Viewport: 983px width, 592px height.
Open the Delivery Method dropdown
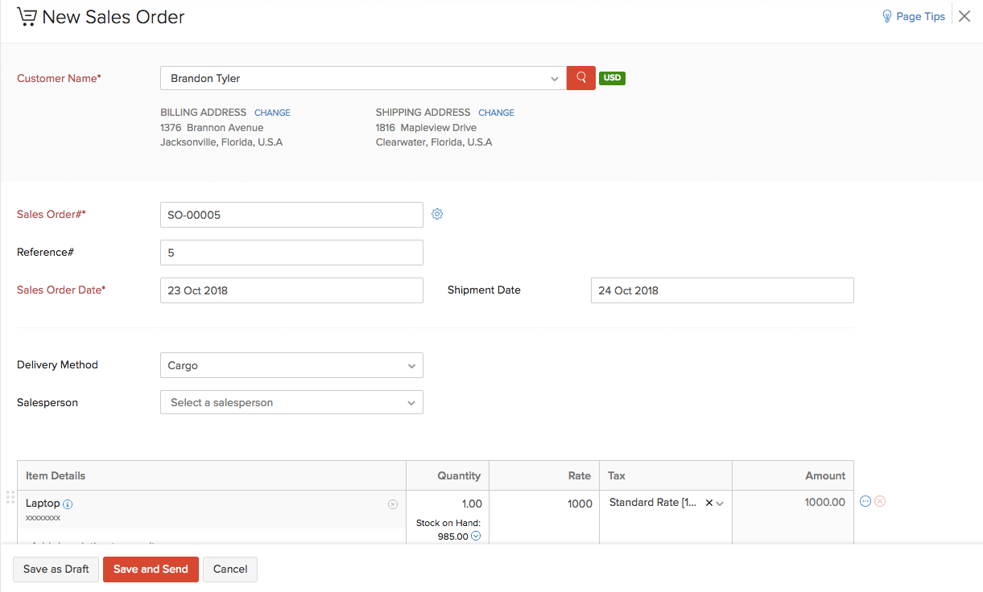(411, 366)
